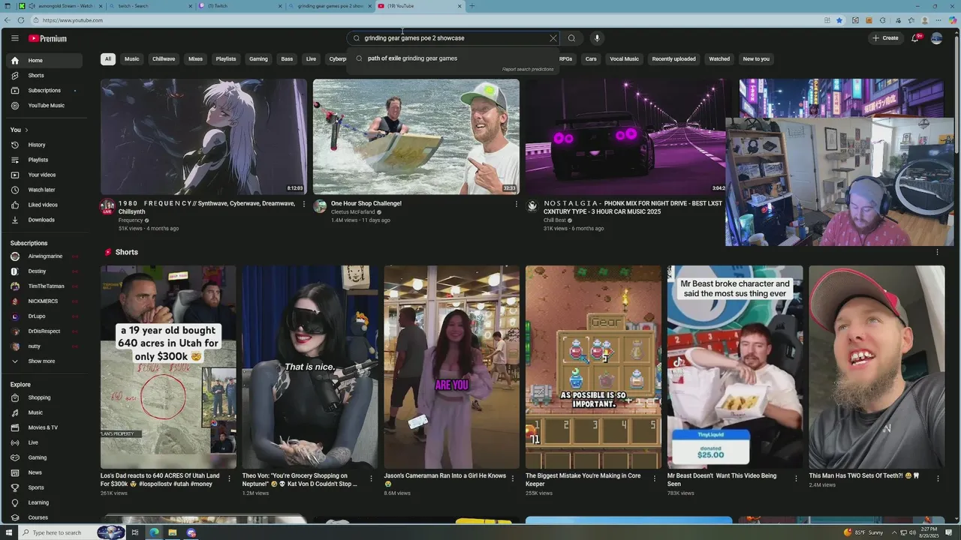Clear the search box with the X icon

click(x=553, y=38)
